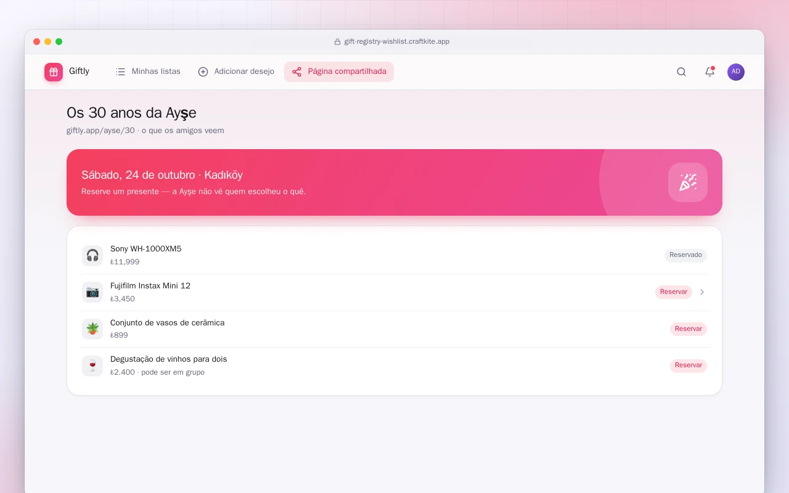
Task: Click the potted plant item icon
Action: coord(92,328)
